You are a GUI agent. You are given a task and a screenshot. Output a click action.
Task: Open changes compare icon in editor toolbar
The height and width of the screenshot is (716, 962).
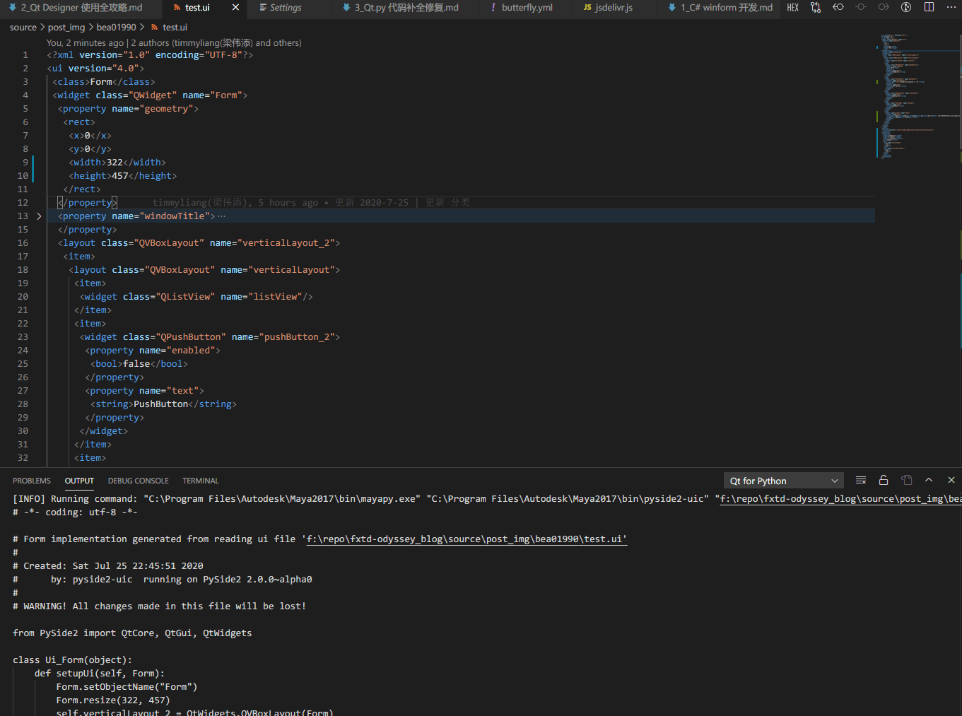(816, 7)
